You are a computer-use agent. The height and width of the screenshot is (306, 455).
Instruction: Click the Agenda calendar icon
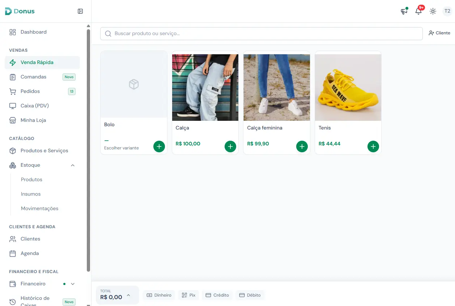point(13,254)
